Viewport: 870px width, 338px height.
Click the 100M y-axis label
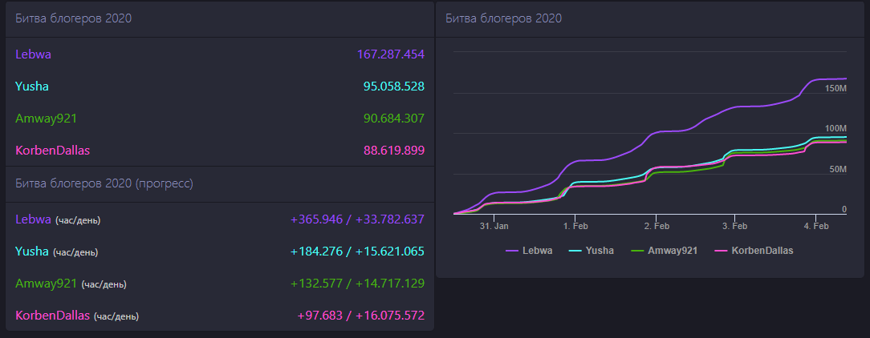point(836,128)
